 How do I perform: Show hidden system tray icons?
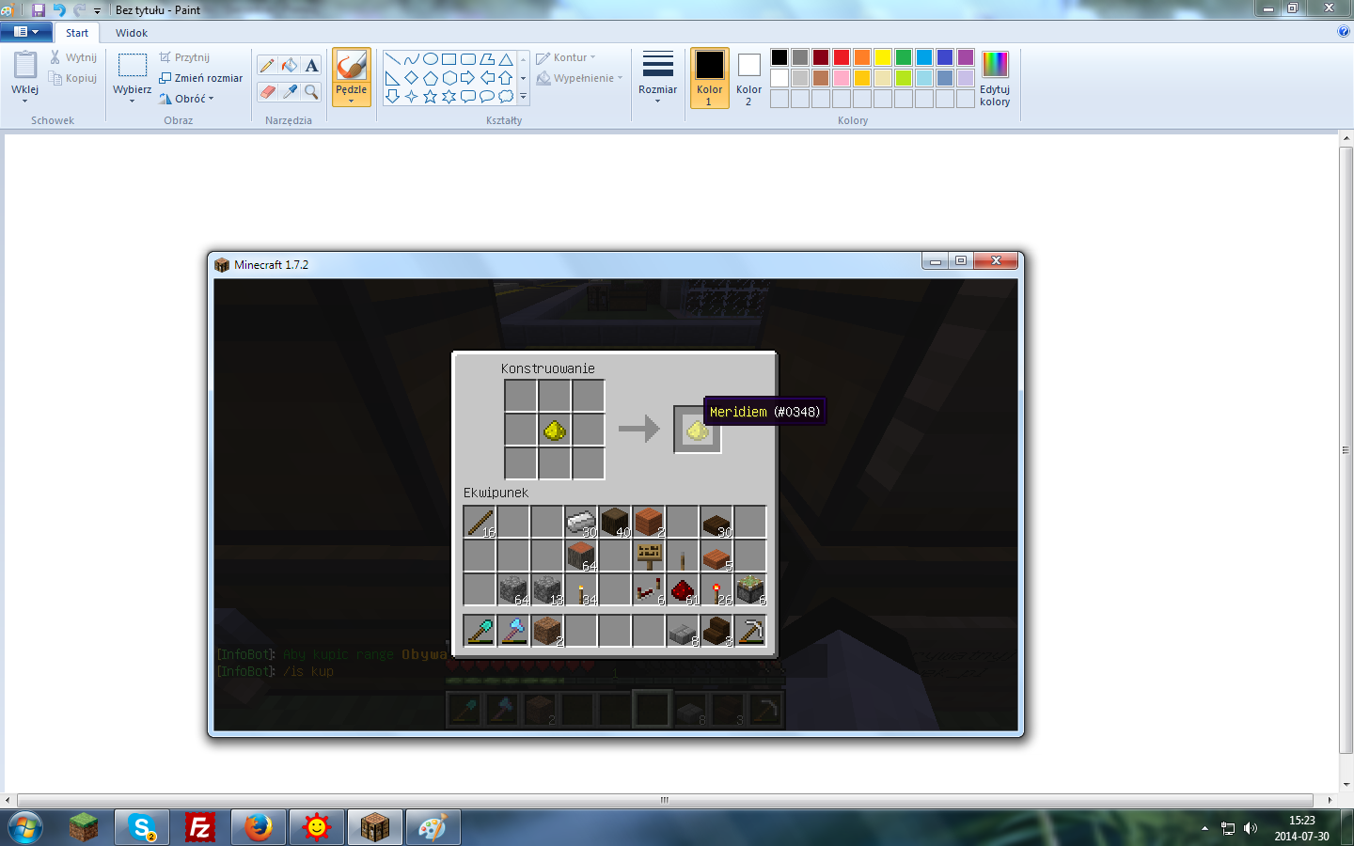[1204, 828]
